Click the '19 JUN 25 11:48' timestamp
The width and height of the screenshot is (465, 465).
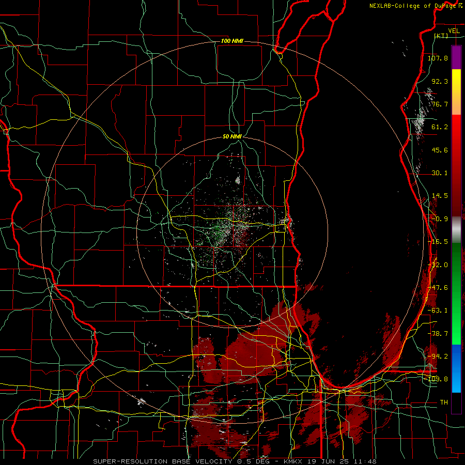coord(343,461)
